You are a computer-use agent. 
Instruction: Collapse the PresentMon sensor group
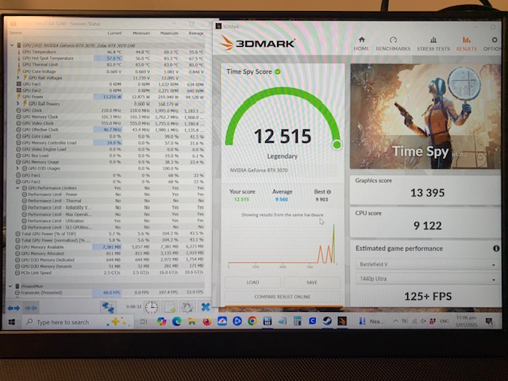point(10,286)
